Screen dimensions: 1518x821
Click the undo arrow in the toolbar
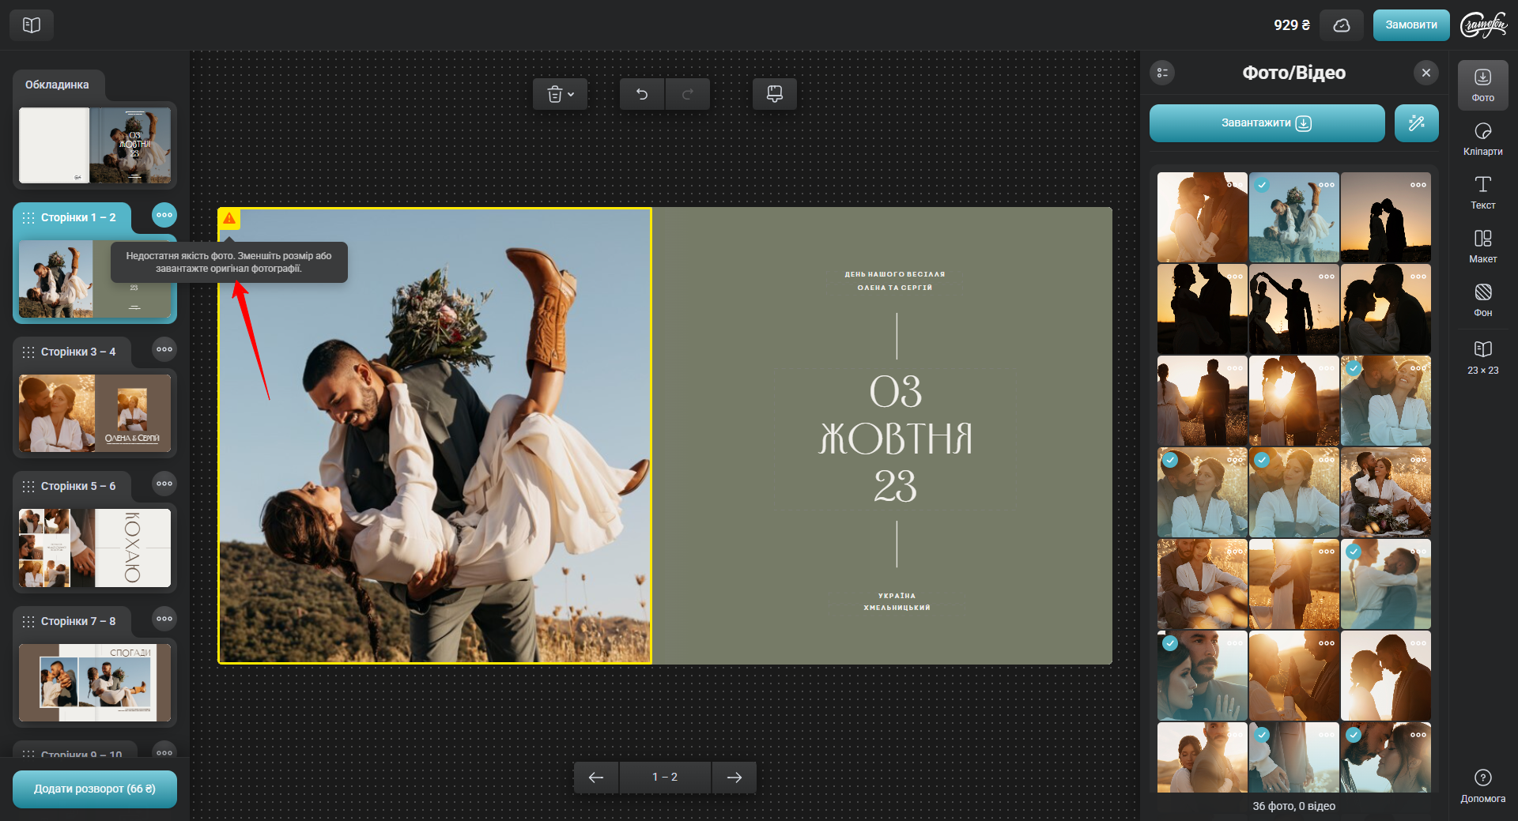click(642, 95)
